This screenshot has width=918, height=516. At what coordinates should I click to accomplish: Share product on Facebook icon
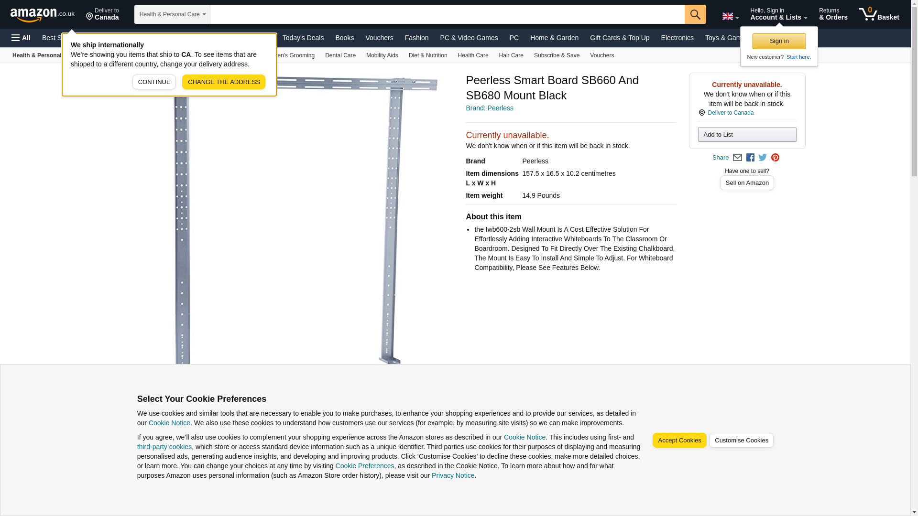[750, 158]
